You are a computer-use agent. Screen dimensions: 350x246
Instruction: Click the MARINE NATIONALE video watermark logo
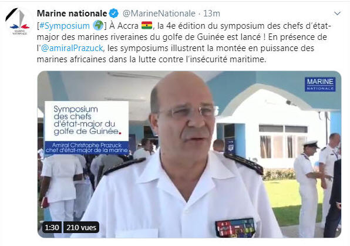click(x=320, y=84)
